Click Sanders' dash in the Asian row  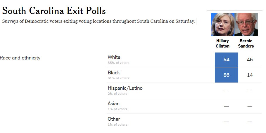tap(250, 106)
